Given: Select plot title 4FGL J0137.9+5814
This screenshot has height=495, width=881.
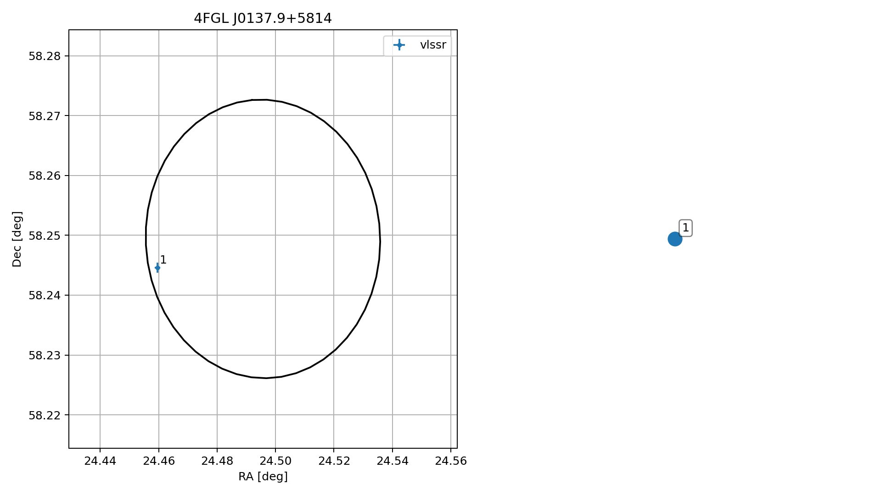Looking at the screenshot, I should pyautogui.click(x=263, y=18).
